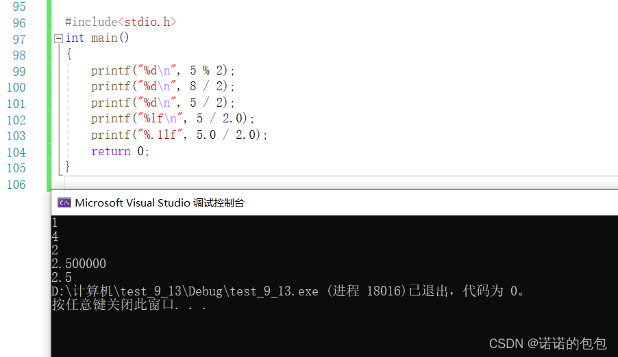Viewport: 618px width, 357px height.
Task: Click line number 101 in the gutter
Action: tap(16, 104)
